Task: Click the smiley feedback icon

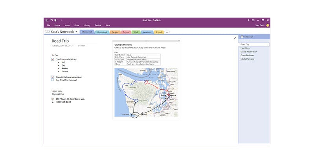Action: pyautogui.click(x=268, y=25)
